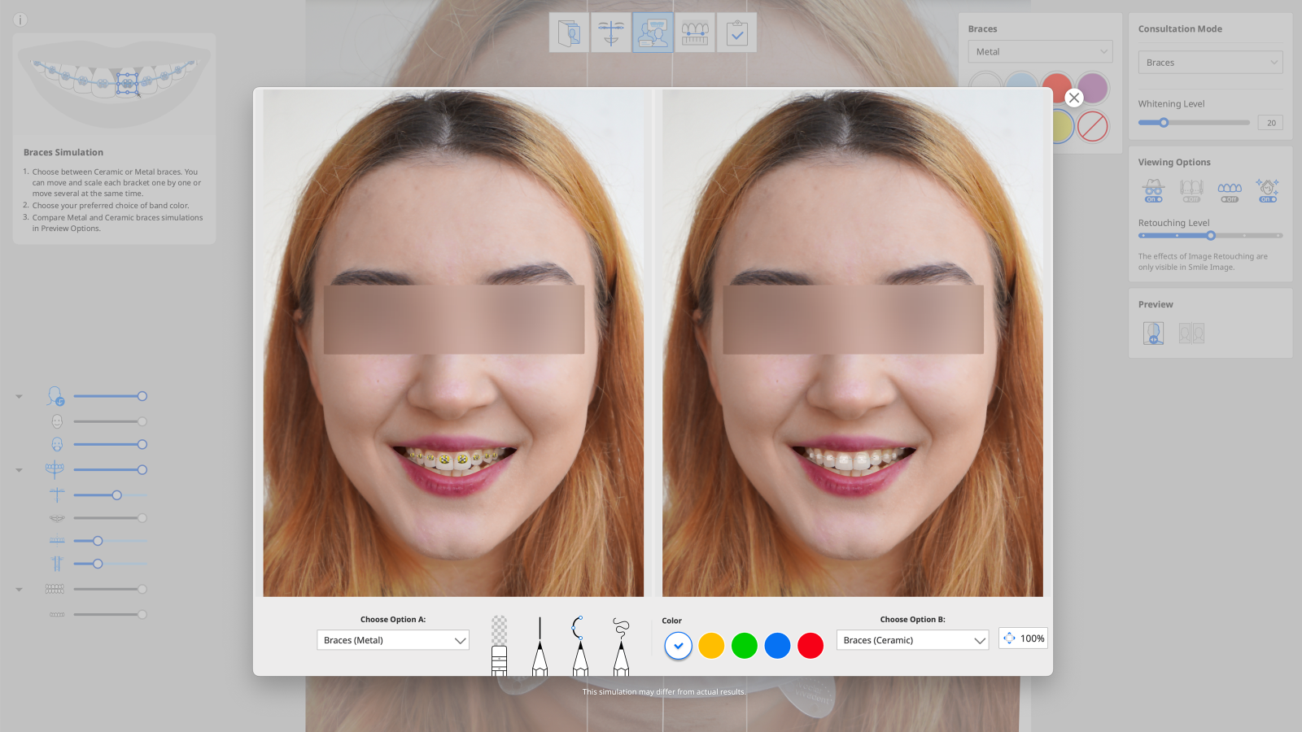This screenshot has width=1302, height=732.
Task: Open the Consultation Mode Braces dropdown
Action: tap(1210, 63)
